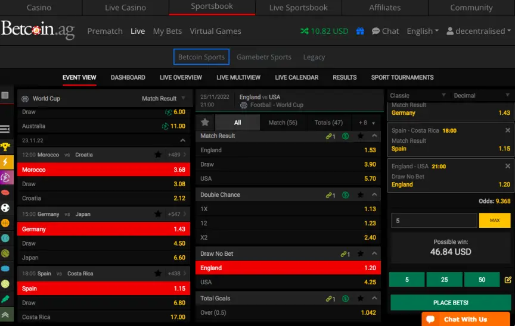Viewport: 515px width, 326px height.
Task: Collapse the Draw No Bet market
Action: 374,253
